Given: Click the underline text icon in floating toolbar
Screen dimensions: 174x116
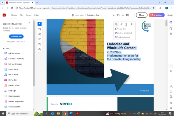Looking at the screenshot, I should (126, 24).
